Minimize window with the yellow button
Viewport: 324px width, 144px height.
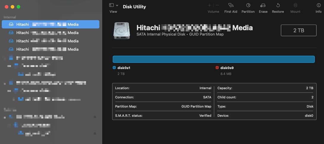click(x=12, y=7)
